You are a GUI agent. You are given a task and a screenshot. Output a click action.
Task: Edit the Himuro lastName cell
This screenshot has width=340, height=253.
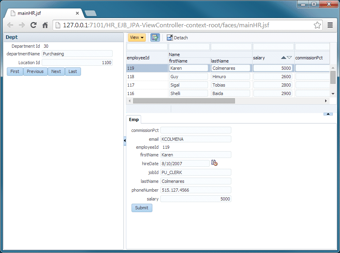231,77
